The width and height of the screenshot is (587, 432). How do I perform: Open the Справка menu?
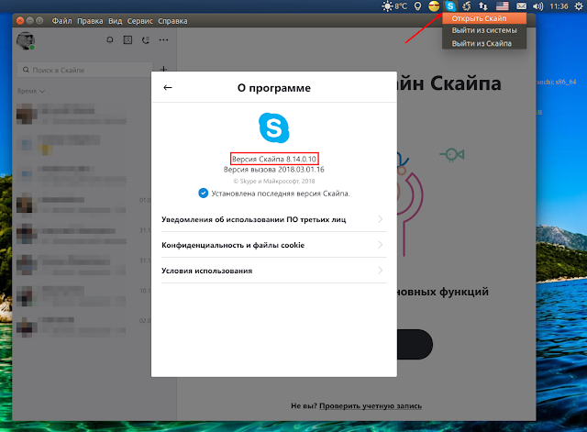pos(172,21)
